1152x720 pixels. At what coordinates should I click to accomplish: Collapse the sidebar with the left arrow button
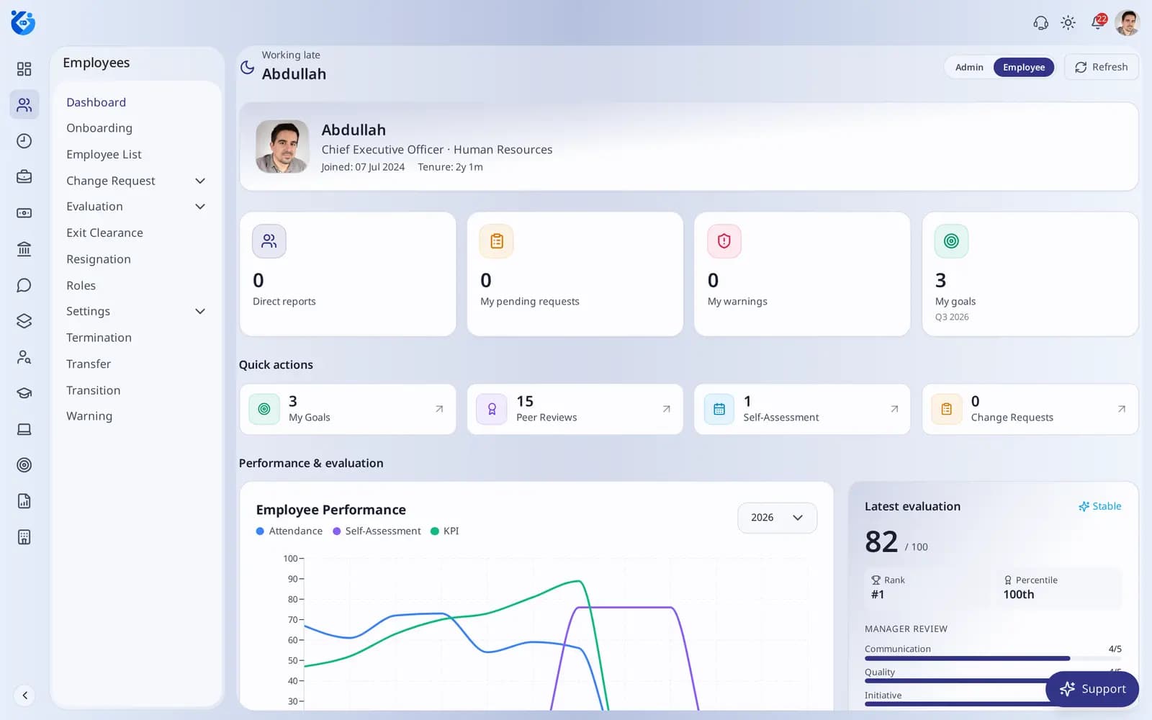tap(24, 696)
